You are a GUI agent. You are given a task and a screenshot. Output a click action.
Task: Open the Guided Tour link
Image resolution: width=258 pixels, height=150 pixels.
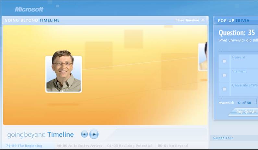[223, 138]
